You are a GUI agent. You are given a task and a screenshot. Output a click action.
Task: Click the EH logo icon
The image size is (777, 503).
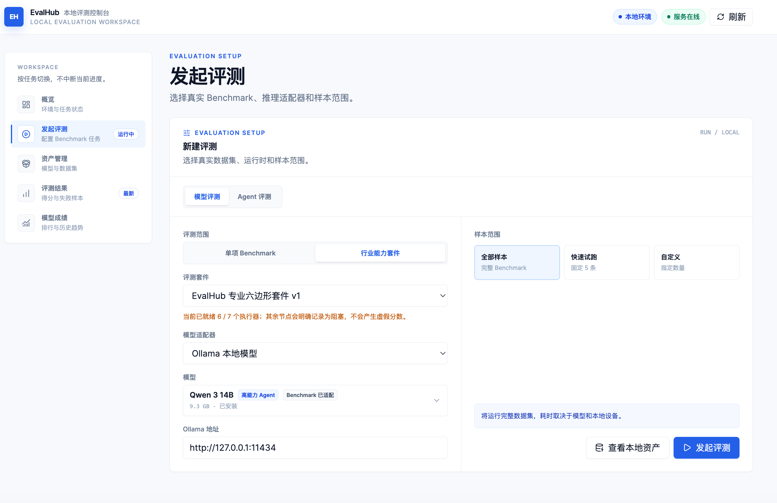point(14,17)
